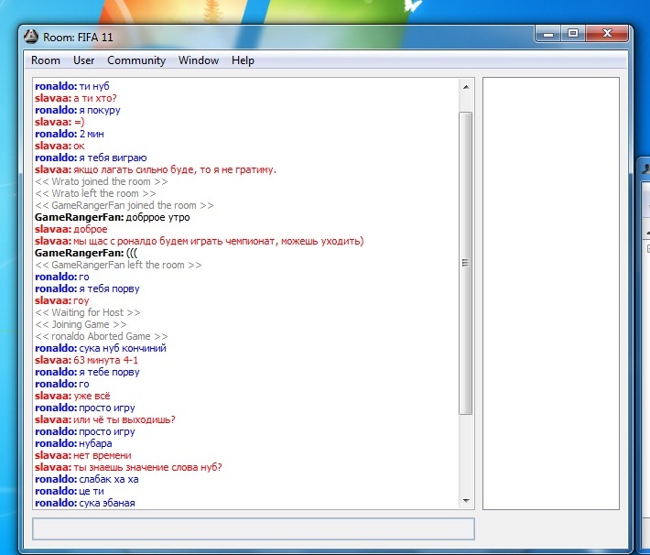Click 'Wrato left the room' notice
Screen dimensions: 650x555
(x=95, y=194)
